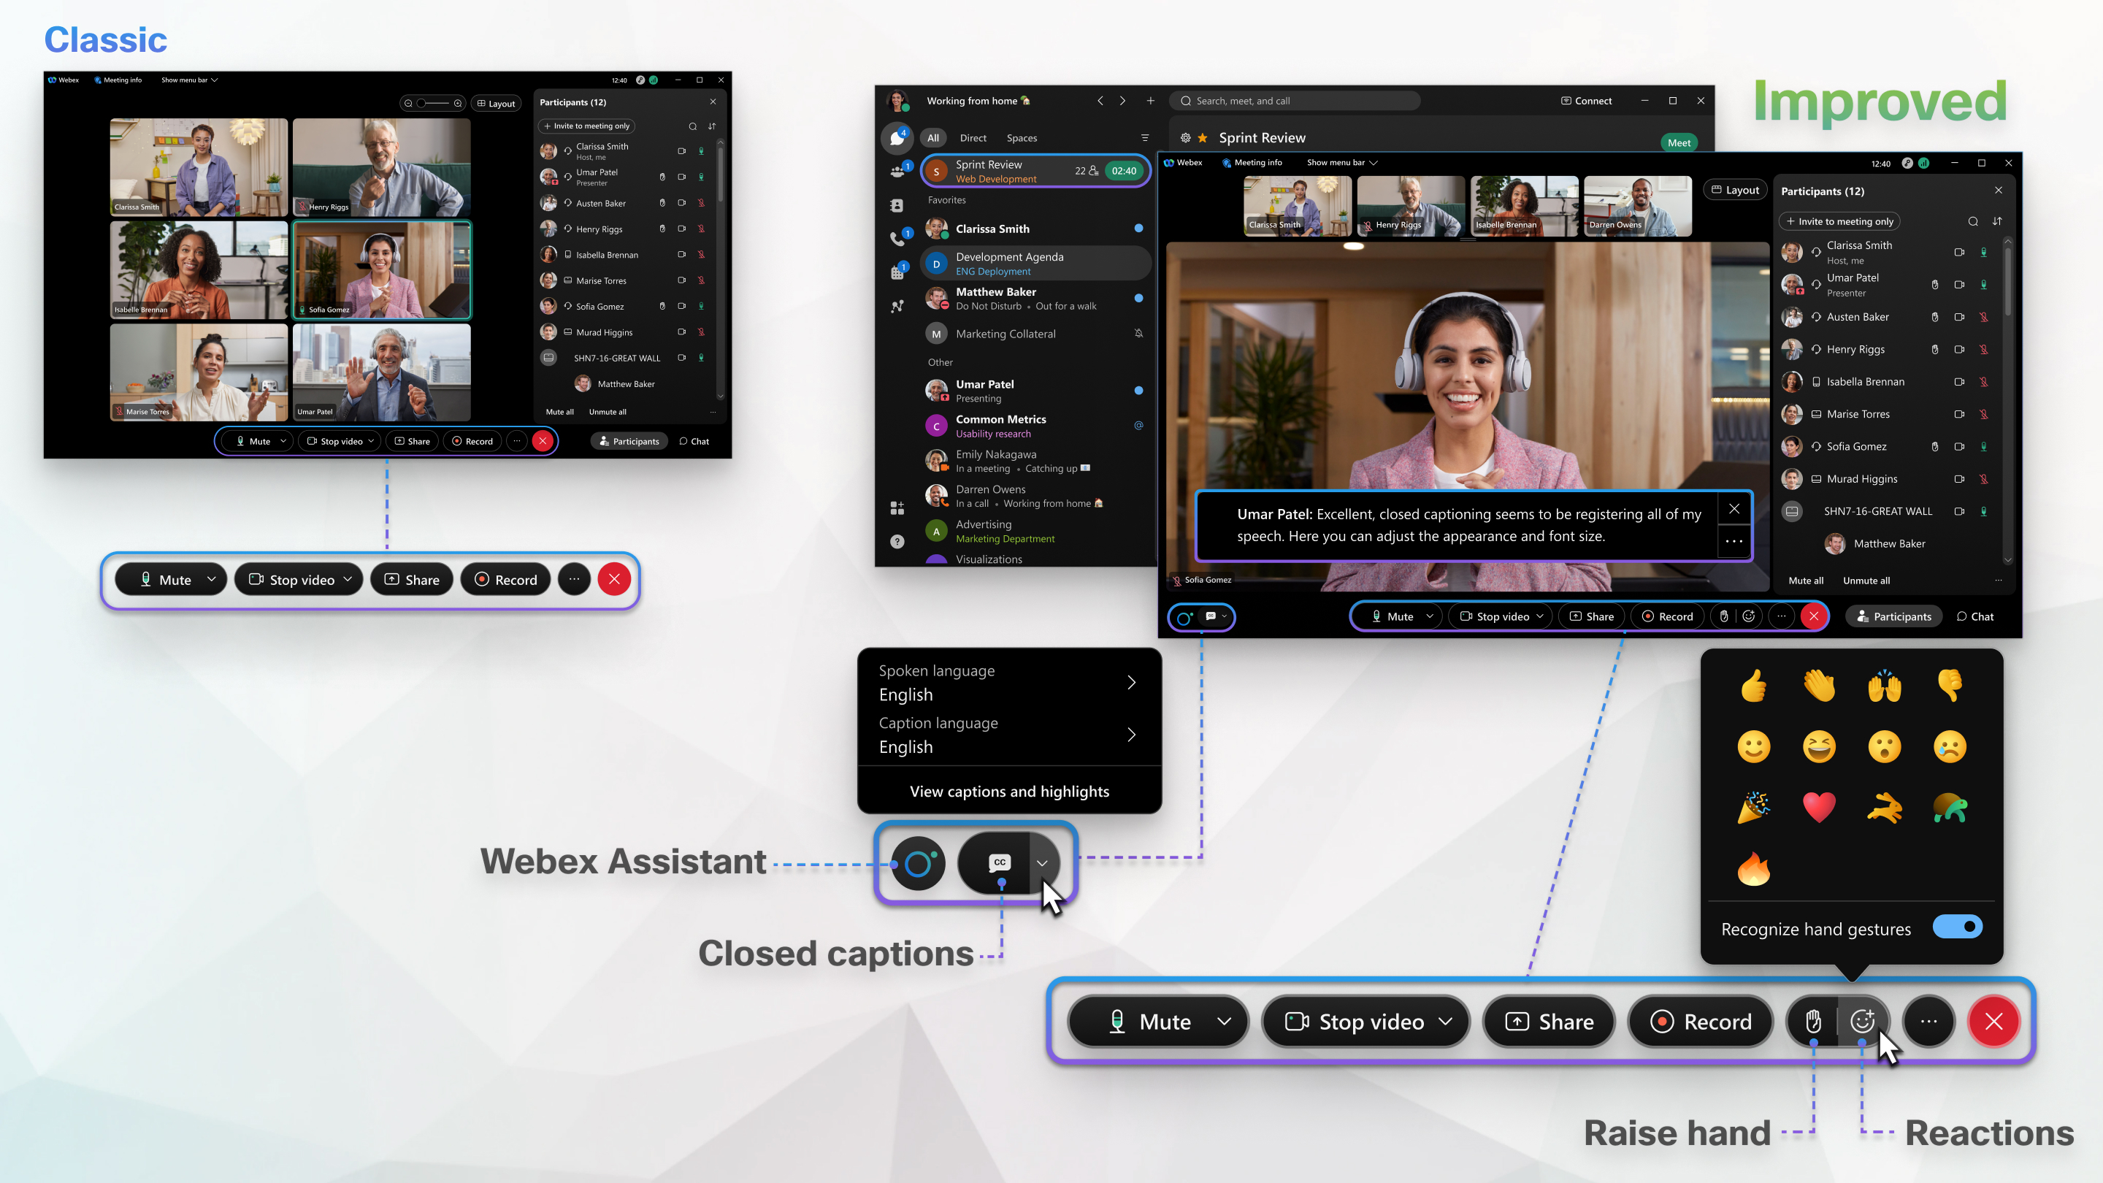This screenshot has width=2103, height=1183.
Task: Expand the Mute button dropdown arrow
Action: [x=1223, y=1021]
